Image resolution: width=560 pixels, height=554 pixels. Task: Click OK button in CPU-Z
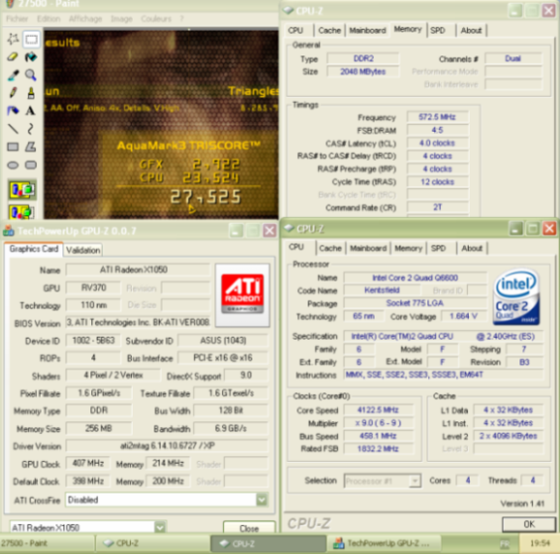529,524
